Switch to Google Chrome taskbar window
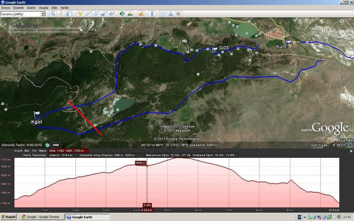 [x=42, y=217]
